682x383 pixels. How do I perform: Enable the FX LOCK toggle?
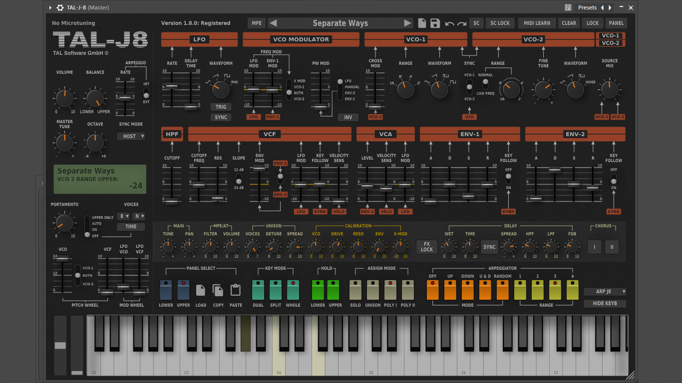click(427, 247)
